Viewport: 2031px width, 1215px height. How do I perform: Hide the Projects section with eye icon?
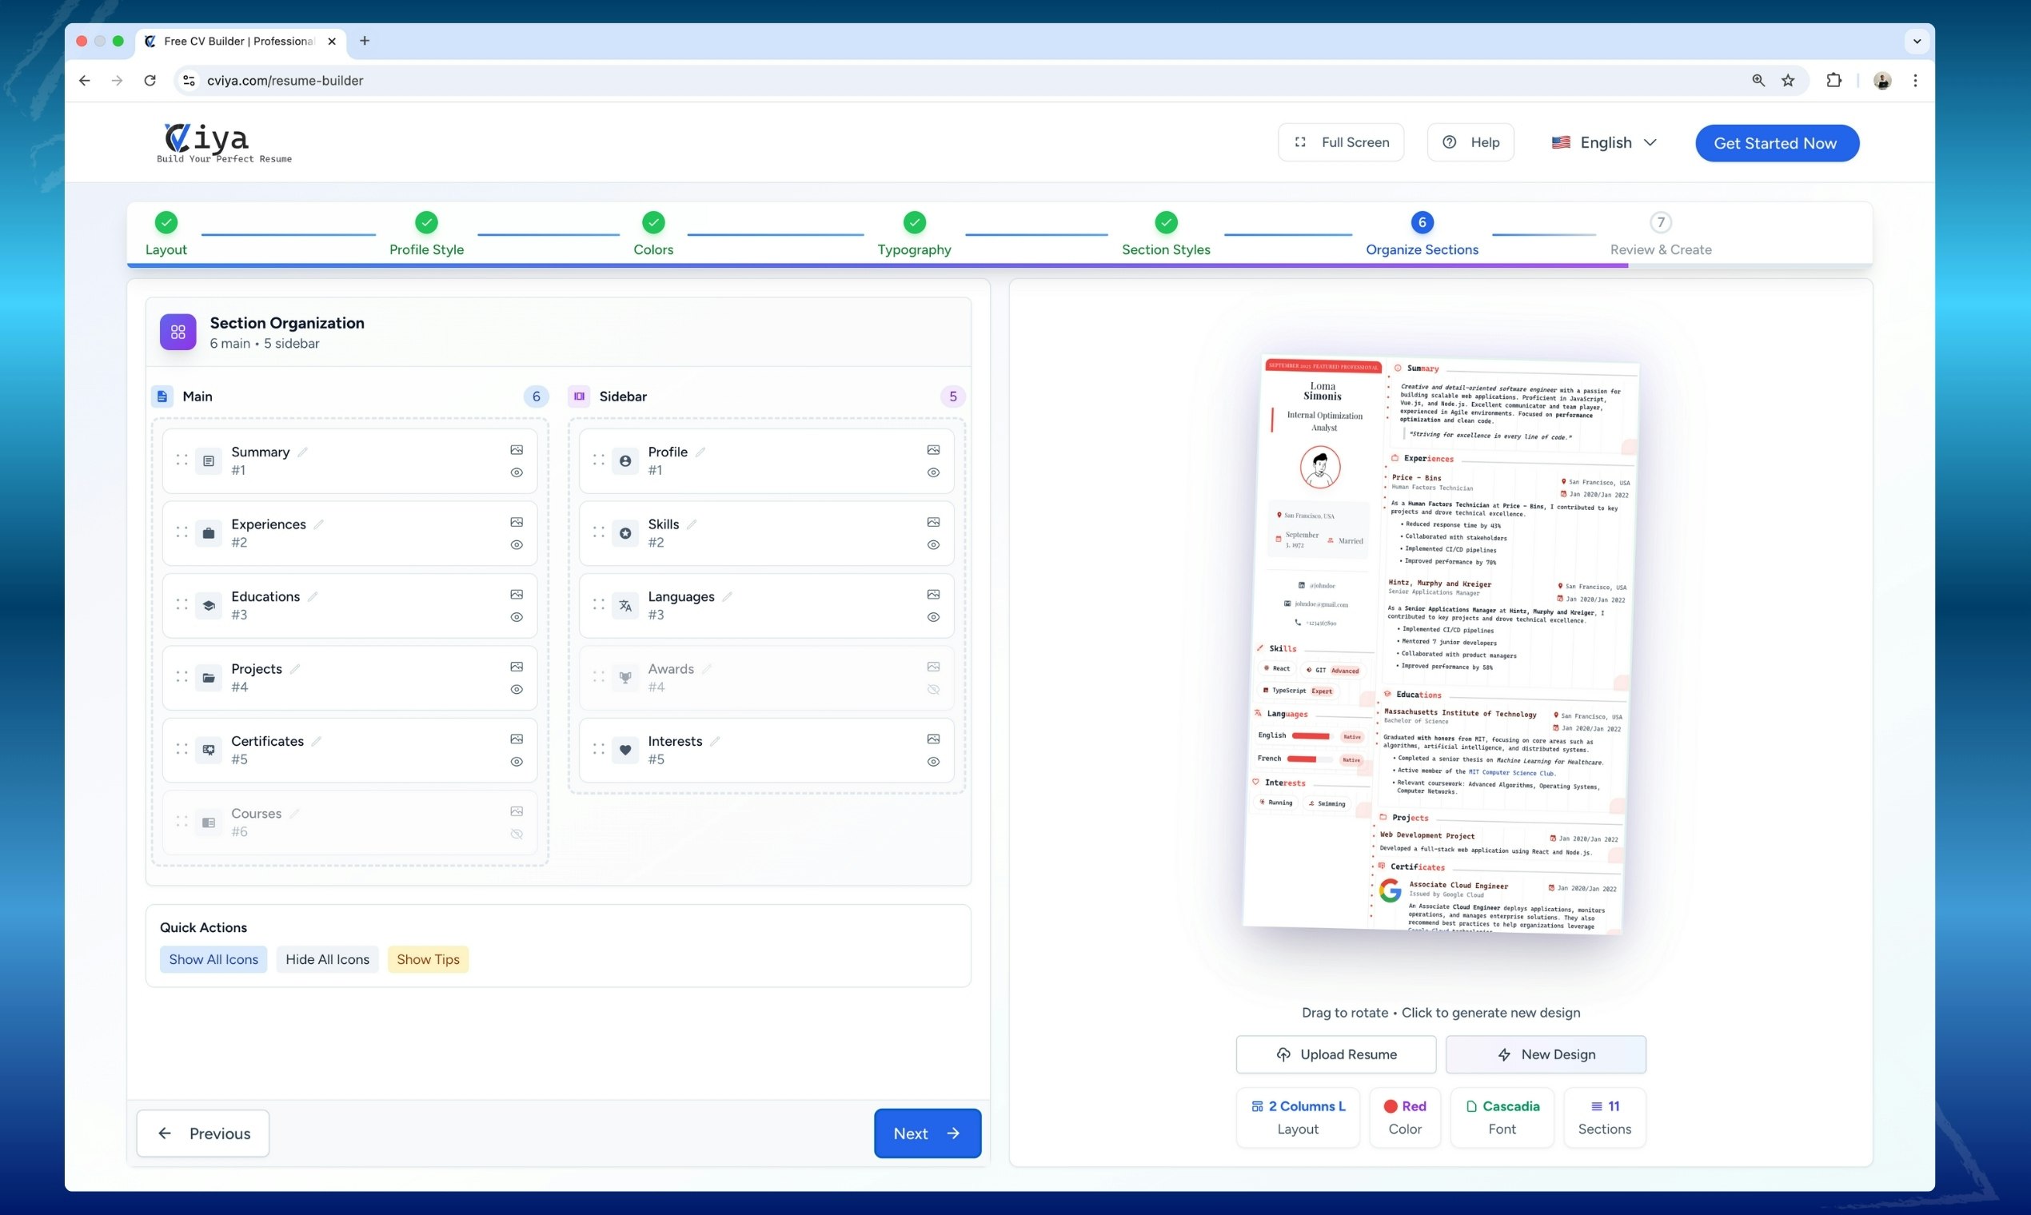pyautogui.click(x=517, y=689)
